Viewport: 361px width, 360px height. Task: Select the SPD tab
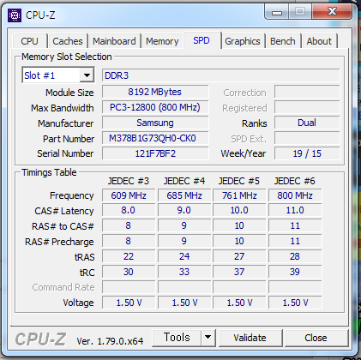tap(202, 40)
